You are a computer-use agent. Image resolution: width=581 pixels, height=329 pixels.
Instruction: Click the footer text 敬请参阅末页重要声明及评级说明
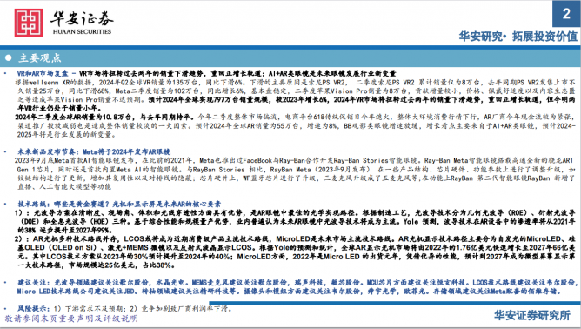(71, 319)
